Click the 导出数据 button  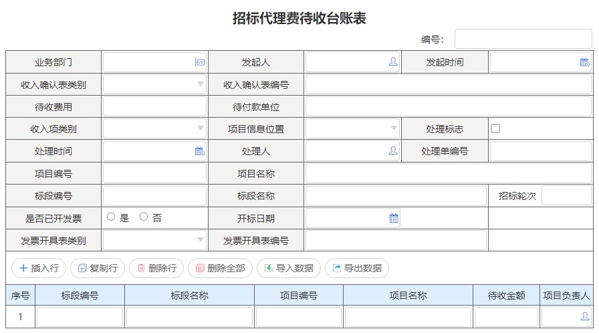[357, 268]
